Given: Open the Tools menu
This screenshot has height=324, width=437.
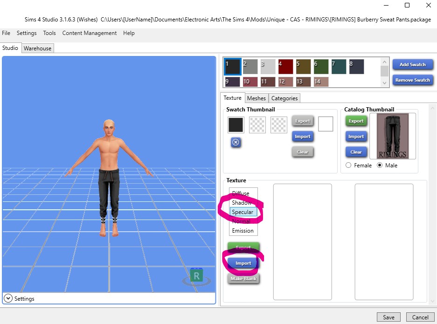Looking at the screenshot, I should tap(49, 33).
